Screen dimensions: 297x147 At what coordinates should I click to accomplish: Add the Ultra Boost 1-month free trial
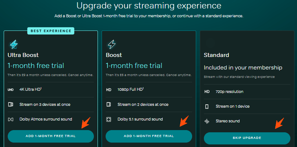pyautogui.click(x=51, y=136)
